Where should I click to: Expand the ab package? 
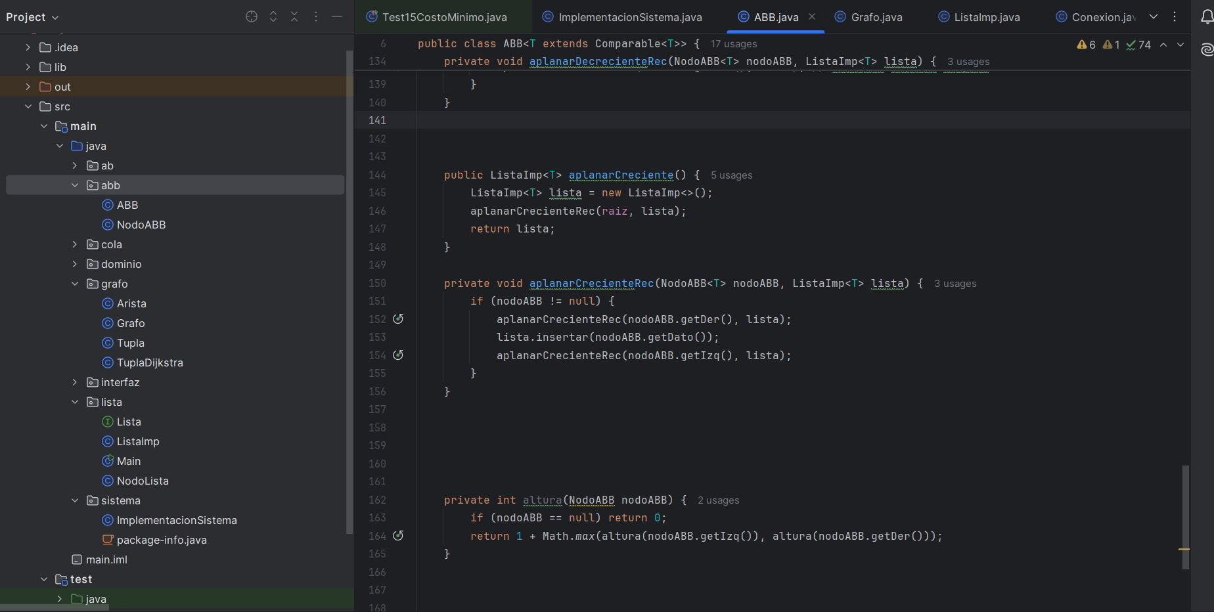(x=75, y=165)
